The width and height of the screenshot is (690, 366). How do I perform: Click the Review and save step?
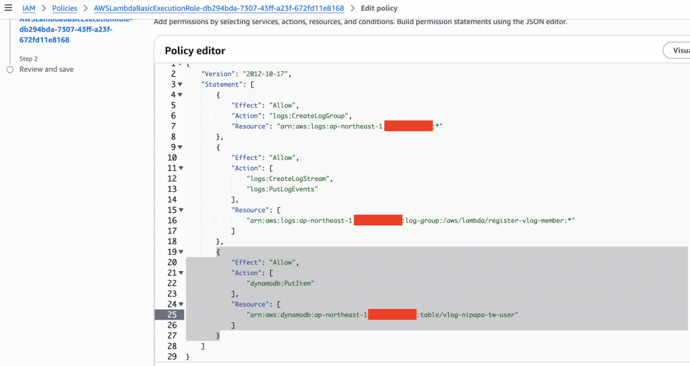46,69
